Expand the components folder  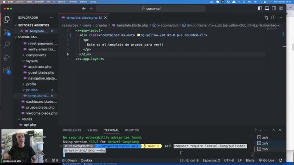pyautogui.click(x=36, y=55)
